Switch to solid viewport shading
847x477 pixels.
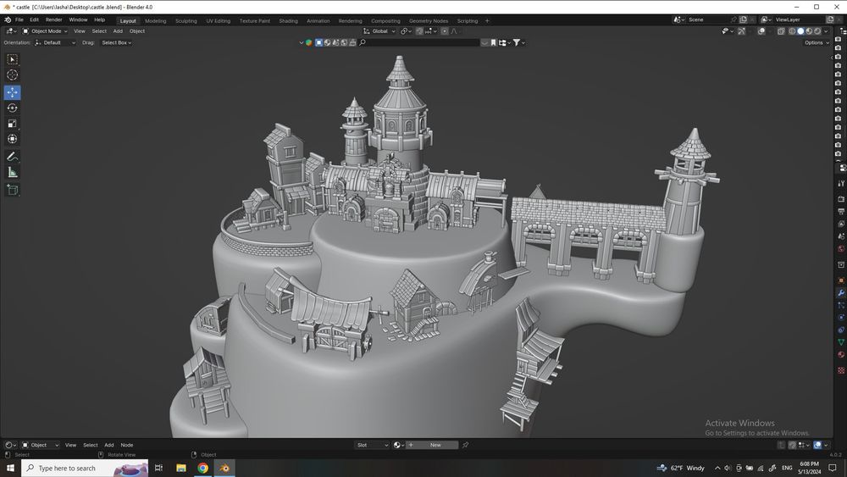coord(801,31)
